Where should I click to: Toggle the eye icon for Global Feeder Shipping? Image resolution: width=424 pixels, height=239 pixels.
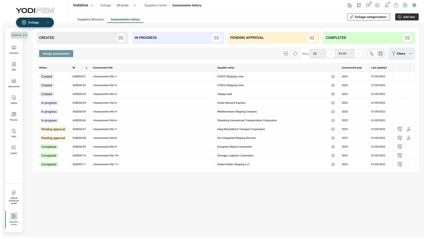[x=333, y=164]
